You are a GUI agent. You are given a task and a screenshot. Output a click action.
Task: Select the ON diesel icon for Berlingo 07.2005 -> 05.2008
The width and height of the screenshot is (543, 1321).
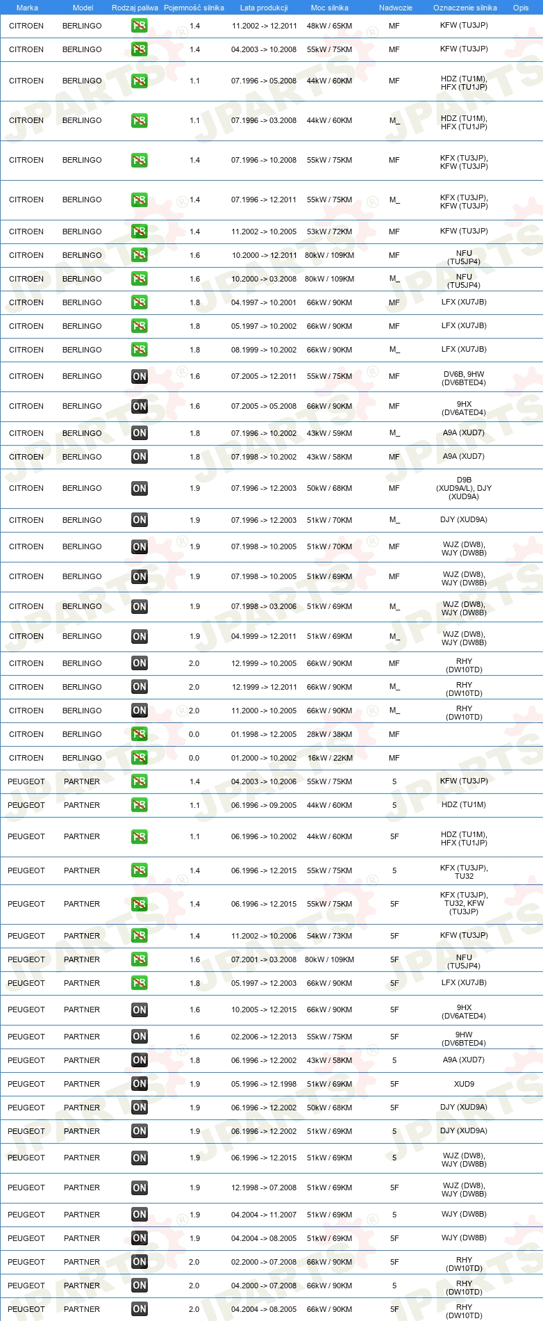coord(140,406)
